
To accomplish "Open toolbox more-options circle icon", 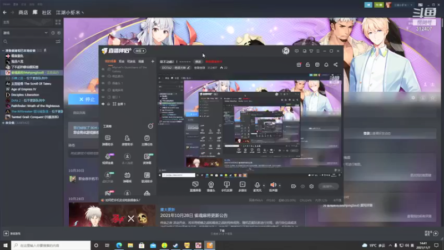I will pyautogui.click(x=150, y=126).
